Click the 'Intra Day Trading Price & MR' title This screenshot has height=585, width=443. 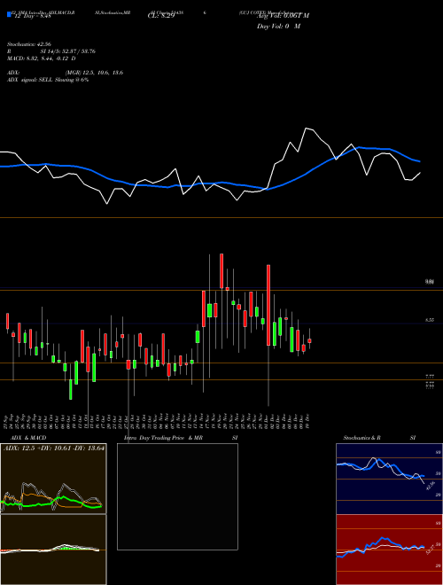163,438
